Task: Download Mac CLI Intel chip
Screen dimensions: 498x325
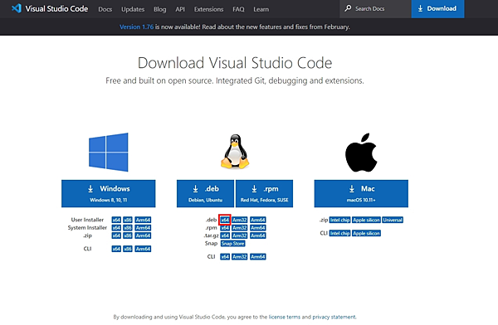Action: 339,233
